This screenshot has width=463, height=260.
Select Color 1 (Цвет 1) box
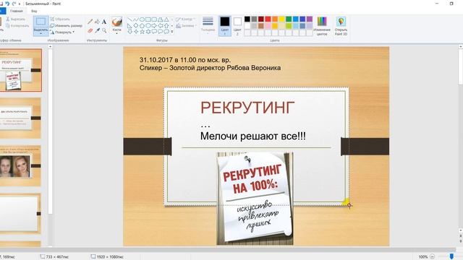(225, 26)
